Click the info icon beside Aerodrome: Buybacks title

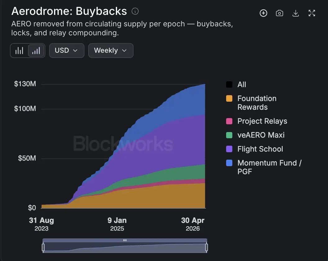pos(135,11)
